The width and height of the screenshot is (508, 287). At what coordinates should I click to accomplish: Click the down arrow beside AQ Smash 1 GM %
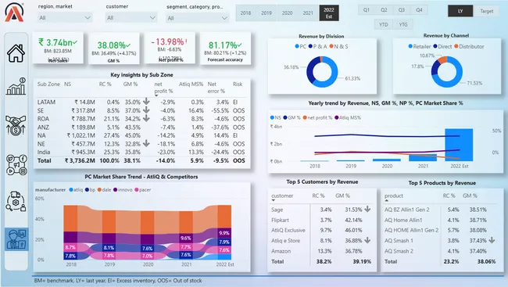click(492, 240)
